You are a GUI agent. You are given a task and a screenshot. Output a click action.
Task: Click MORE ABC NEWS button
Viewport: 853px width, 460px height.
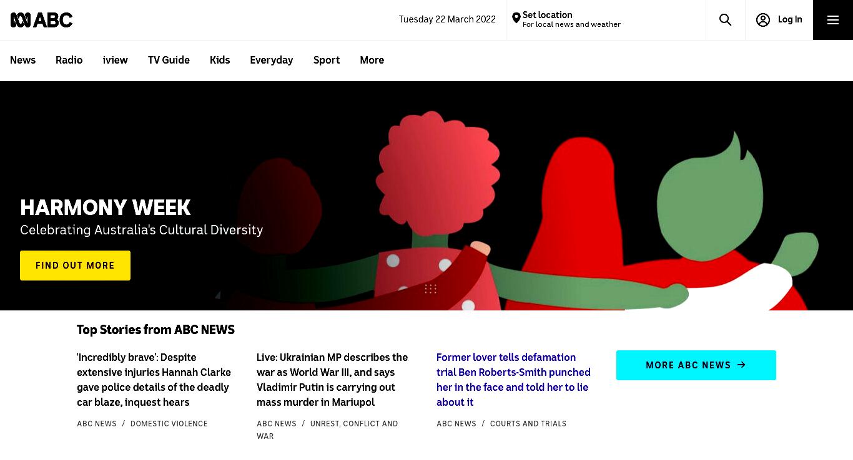click(x=696, y=365)
